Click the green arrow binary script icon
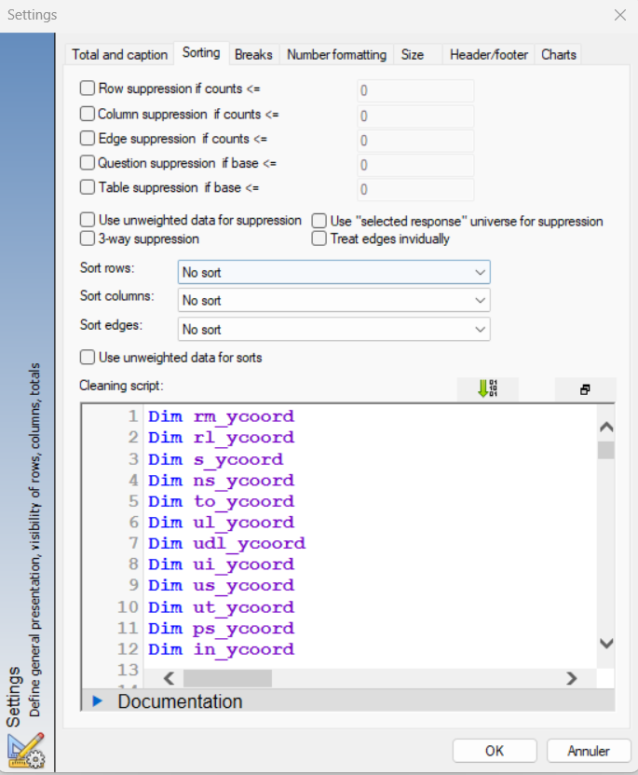 click(x=488, y=389)
